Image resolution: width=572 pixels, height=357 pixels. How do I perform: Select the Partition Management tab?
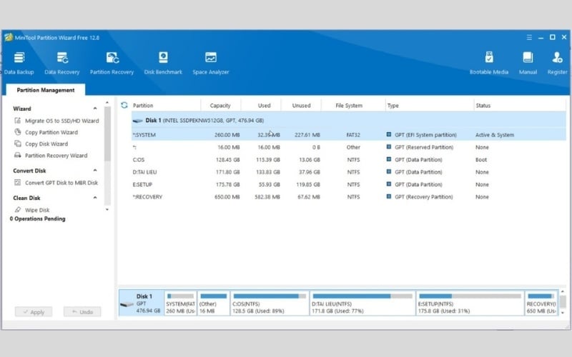click(x=46, y=91)
